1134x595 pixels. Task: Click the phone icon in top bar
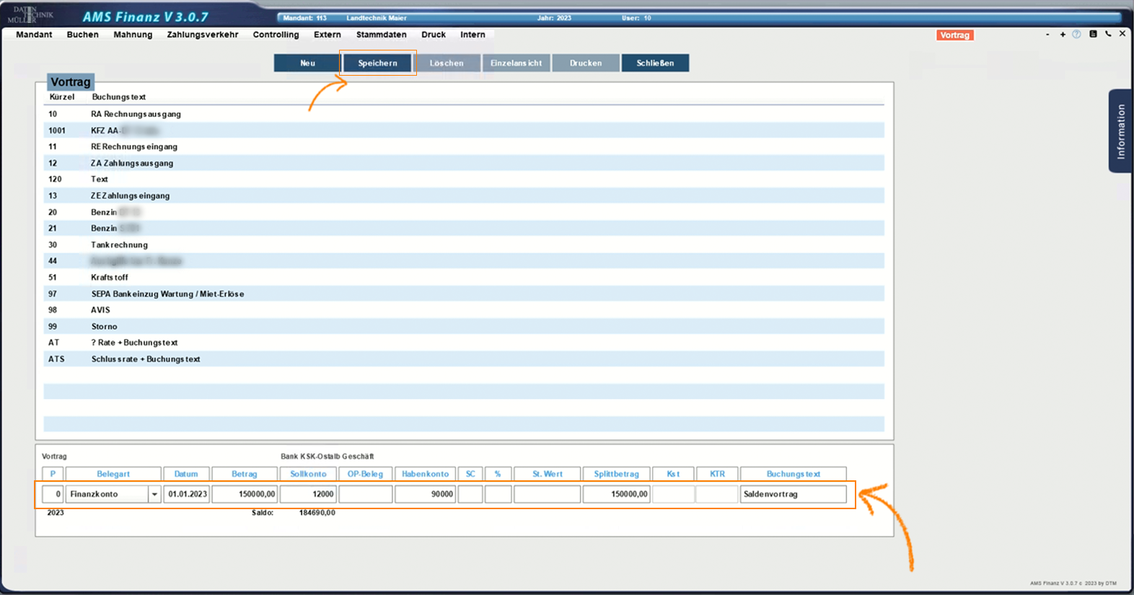point(1108,34)
